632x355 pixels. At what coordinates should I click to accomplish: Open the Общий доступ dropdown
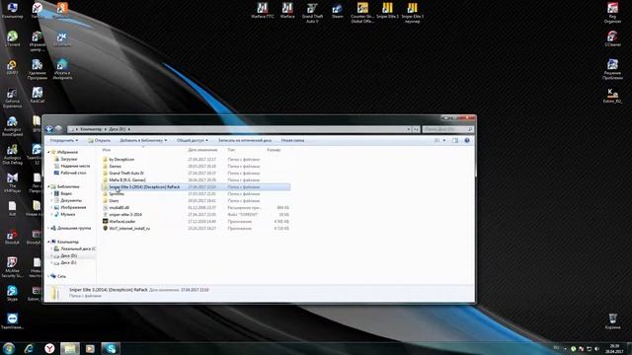click(193, 140)
